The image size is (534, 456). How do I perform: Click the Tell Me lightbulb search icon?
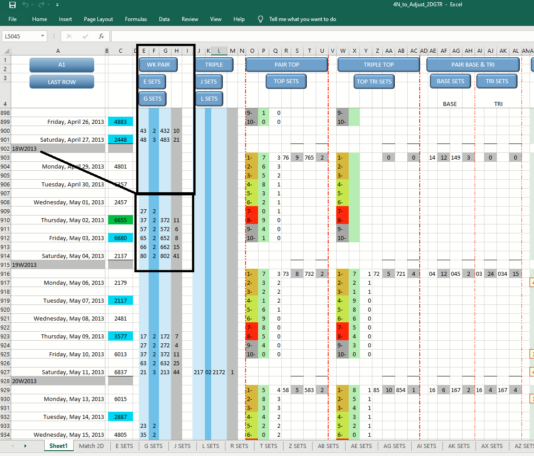[x=260, y=19]
